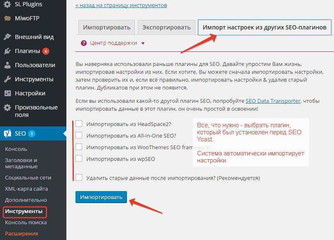Enable Удалить старые данные после импортирования

pos(79,177)
